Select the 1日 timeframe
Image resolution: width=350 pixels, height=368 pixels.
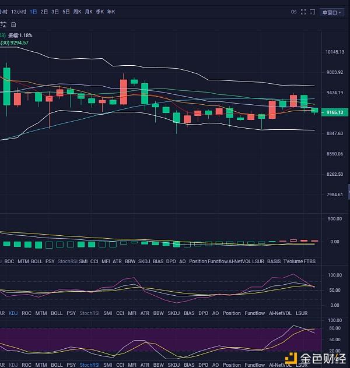(33, 12)
